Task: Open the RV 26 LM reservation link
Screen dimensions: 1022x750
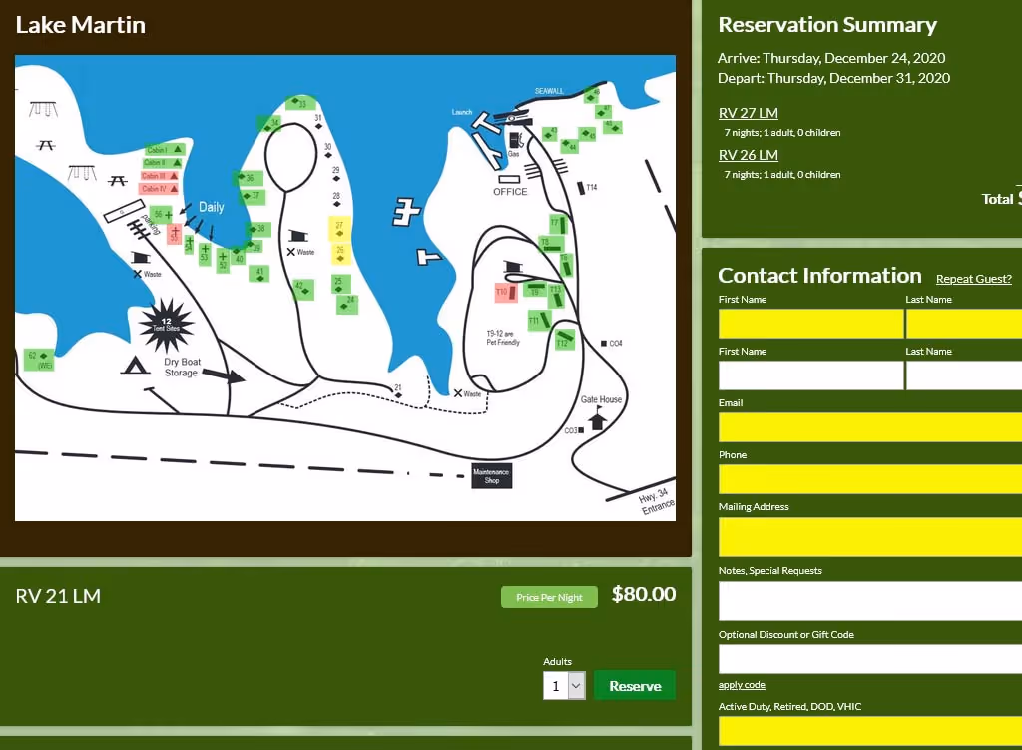Action: [748, 155]
